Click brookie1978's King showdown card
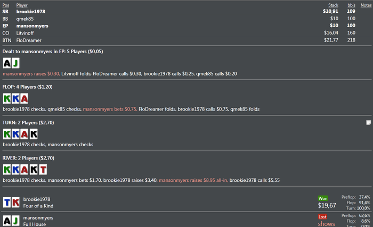This screenshot has height=227, width=373. tap(15, 202)
